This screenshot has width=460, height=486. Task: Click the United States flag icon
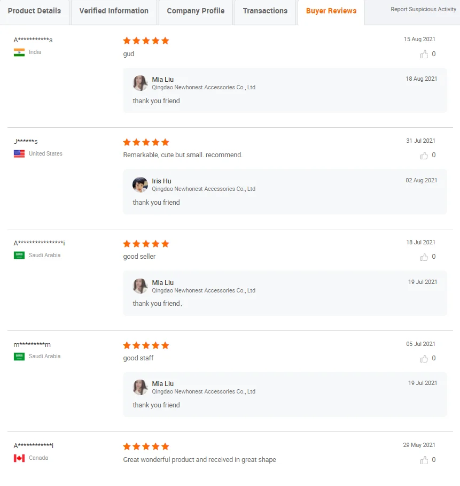pyautogui.click(x=19, y=154)
